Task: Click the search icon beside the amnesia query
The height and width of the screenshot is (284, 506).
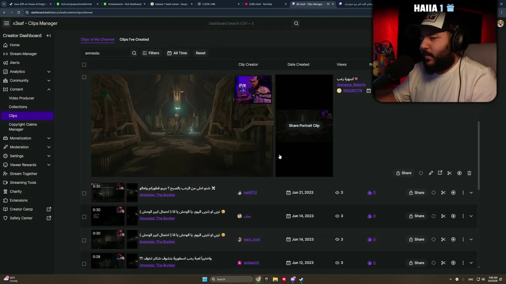Action: click(x=134, y=53)
